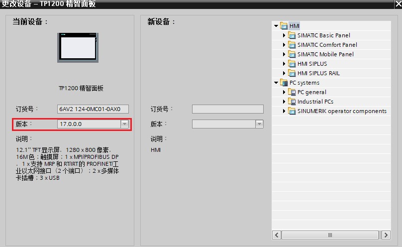
Task: Click the SIMATIC Mobile Panel folder icon
Action: click(x=292, y=54)
